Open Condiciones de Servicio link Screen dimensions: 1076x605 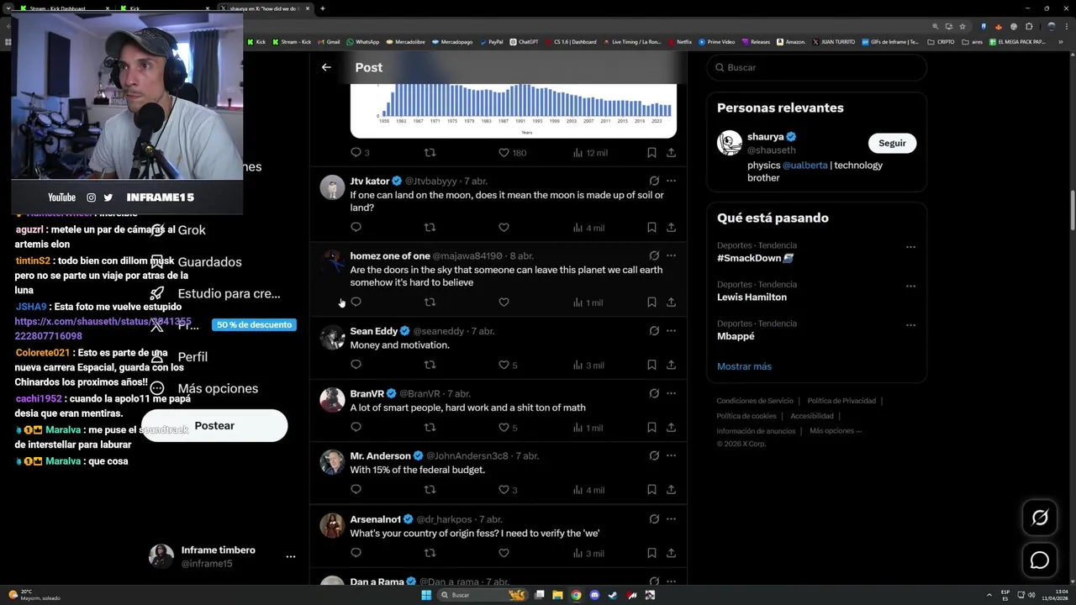click(755, 401)
